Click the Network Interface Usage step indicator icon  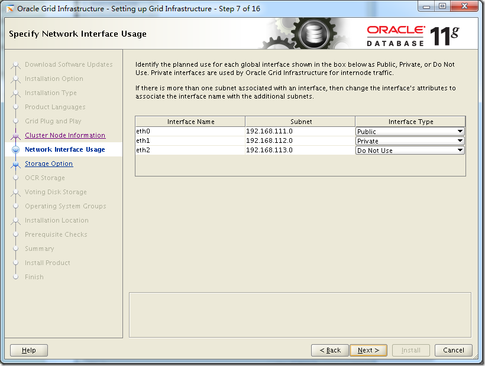(x=15, y=150)
